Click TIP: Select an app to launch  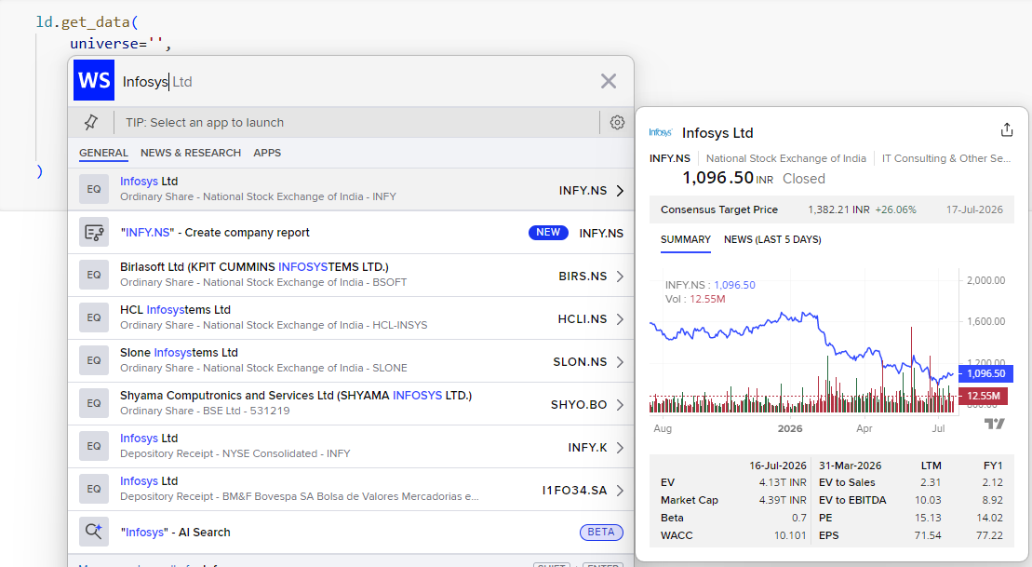[x=205, y=123]
